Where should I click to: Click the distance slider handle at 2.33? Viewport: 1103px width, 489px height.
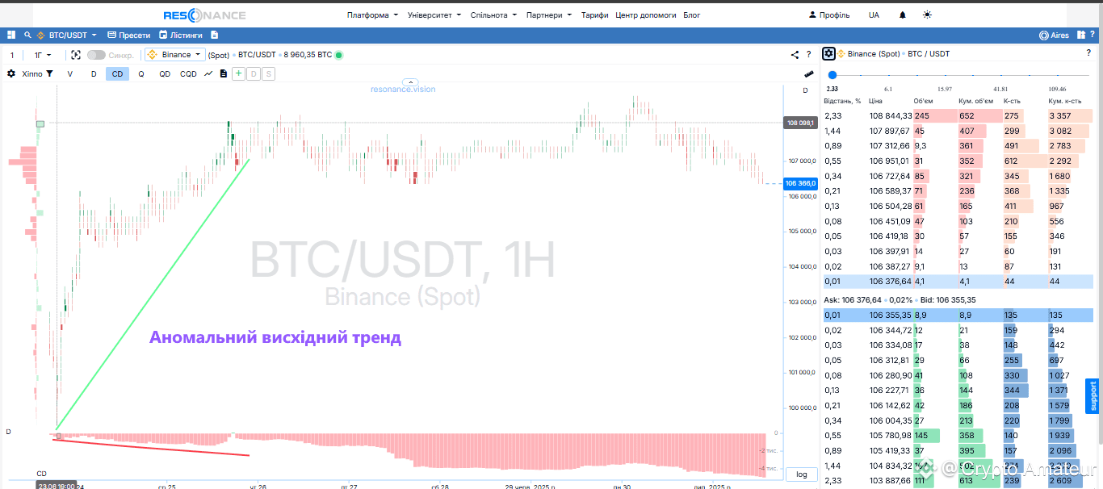pos(832,75)
